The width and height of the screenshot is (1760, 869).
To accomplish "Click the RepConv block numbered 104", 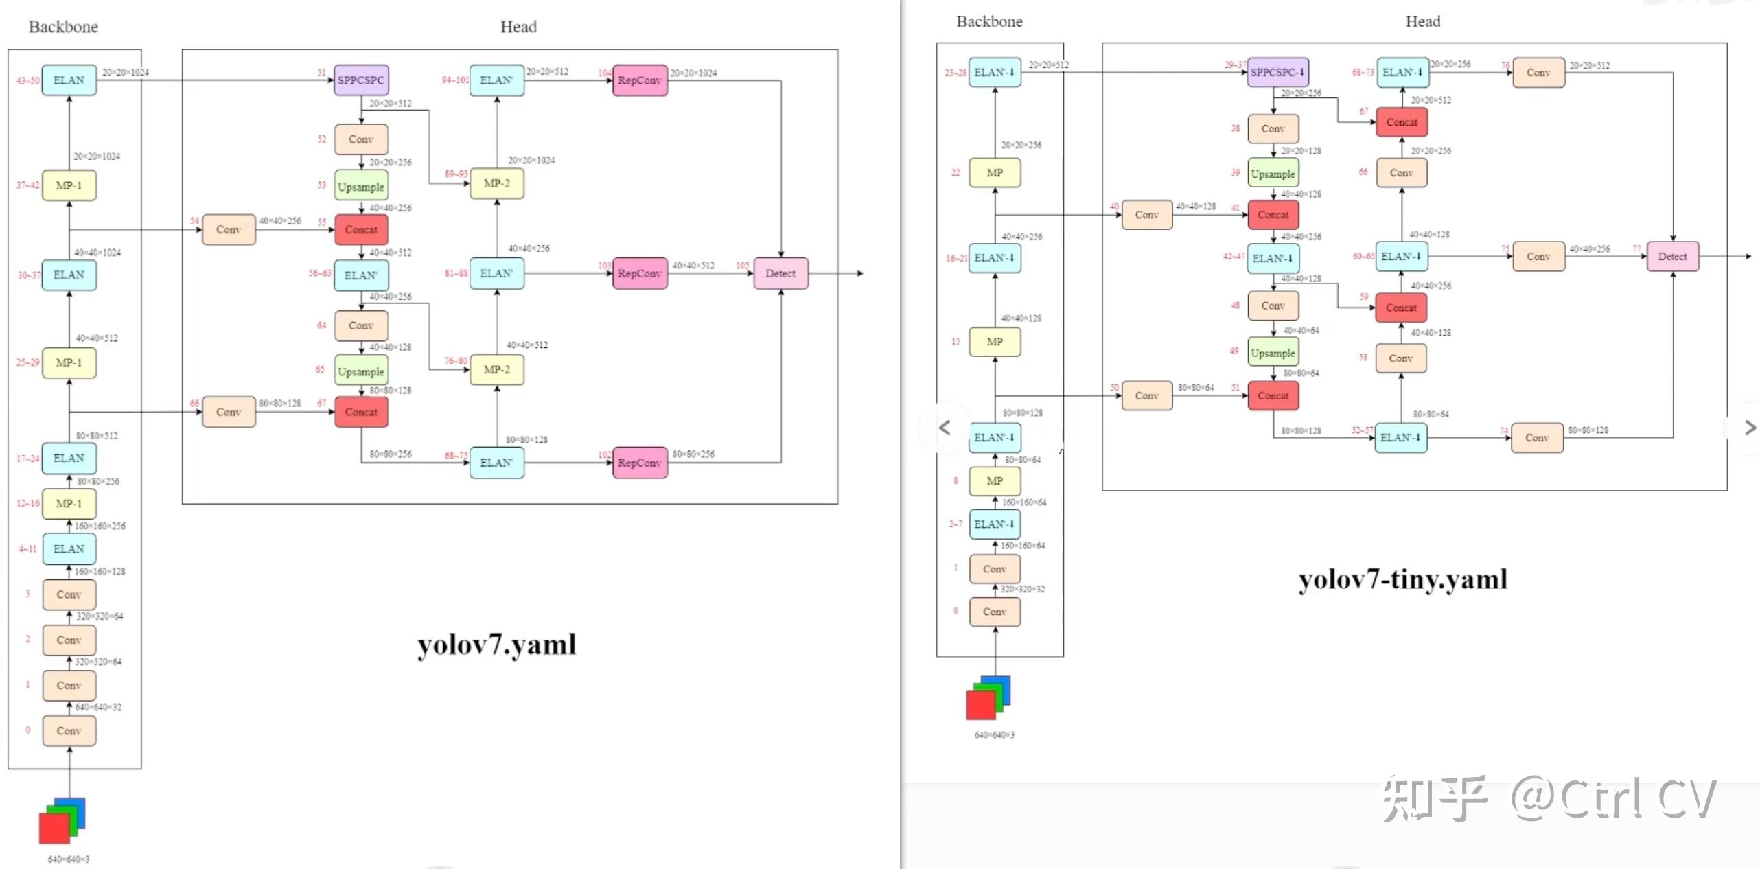I will click(639, 80).
